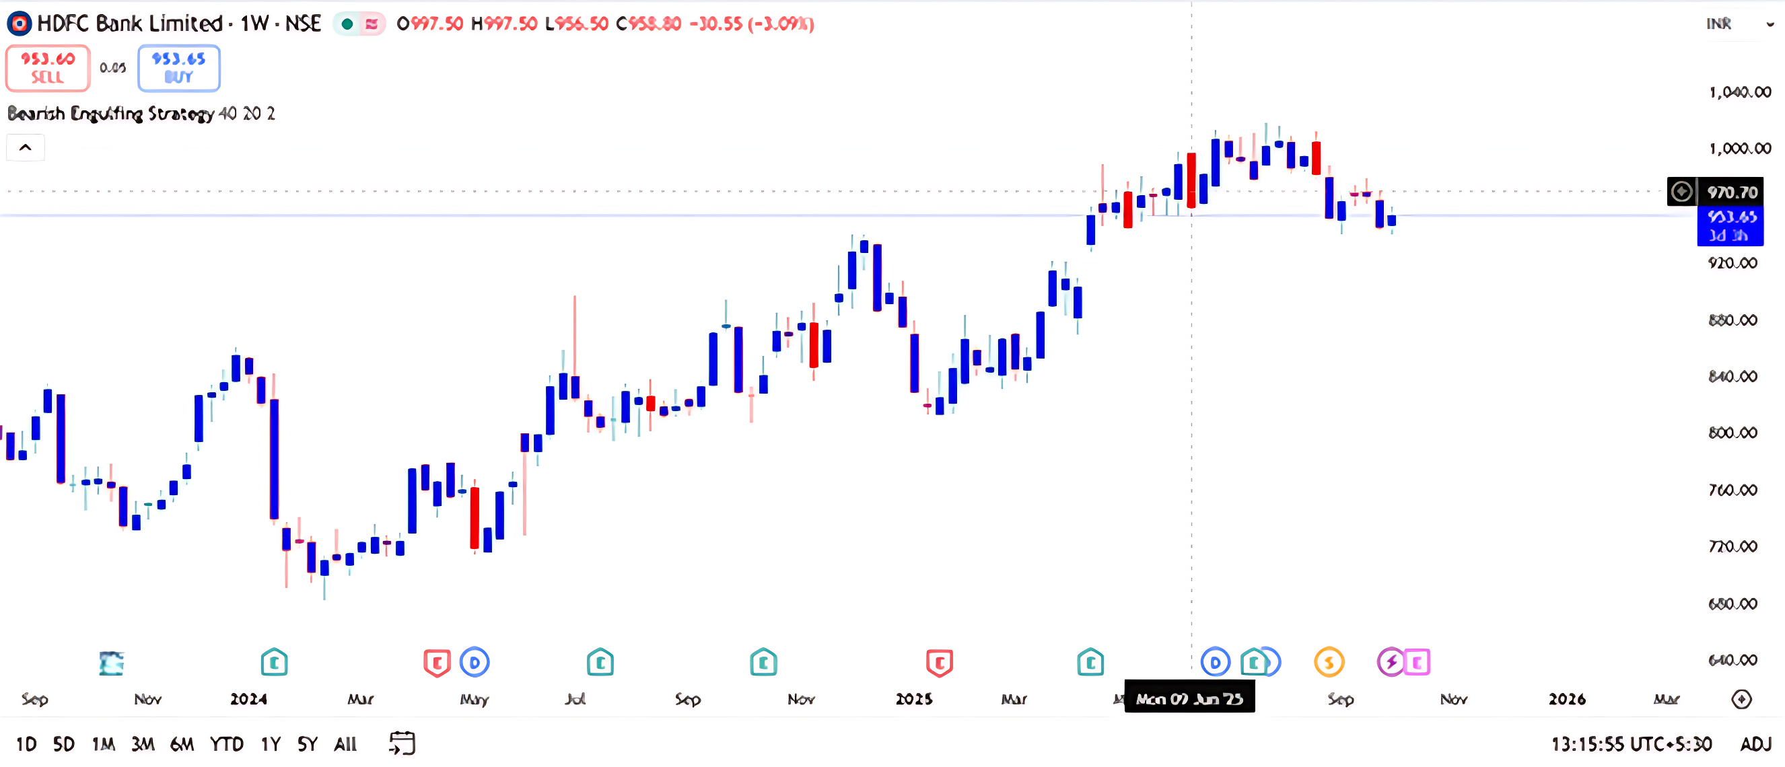
Task: Click the plus icon beside 970.70 price label
Action: pos(1681,192)
